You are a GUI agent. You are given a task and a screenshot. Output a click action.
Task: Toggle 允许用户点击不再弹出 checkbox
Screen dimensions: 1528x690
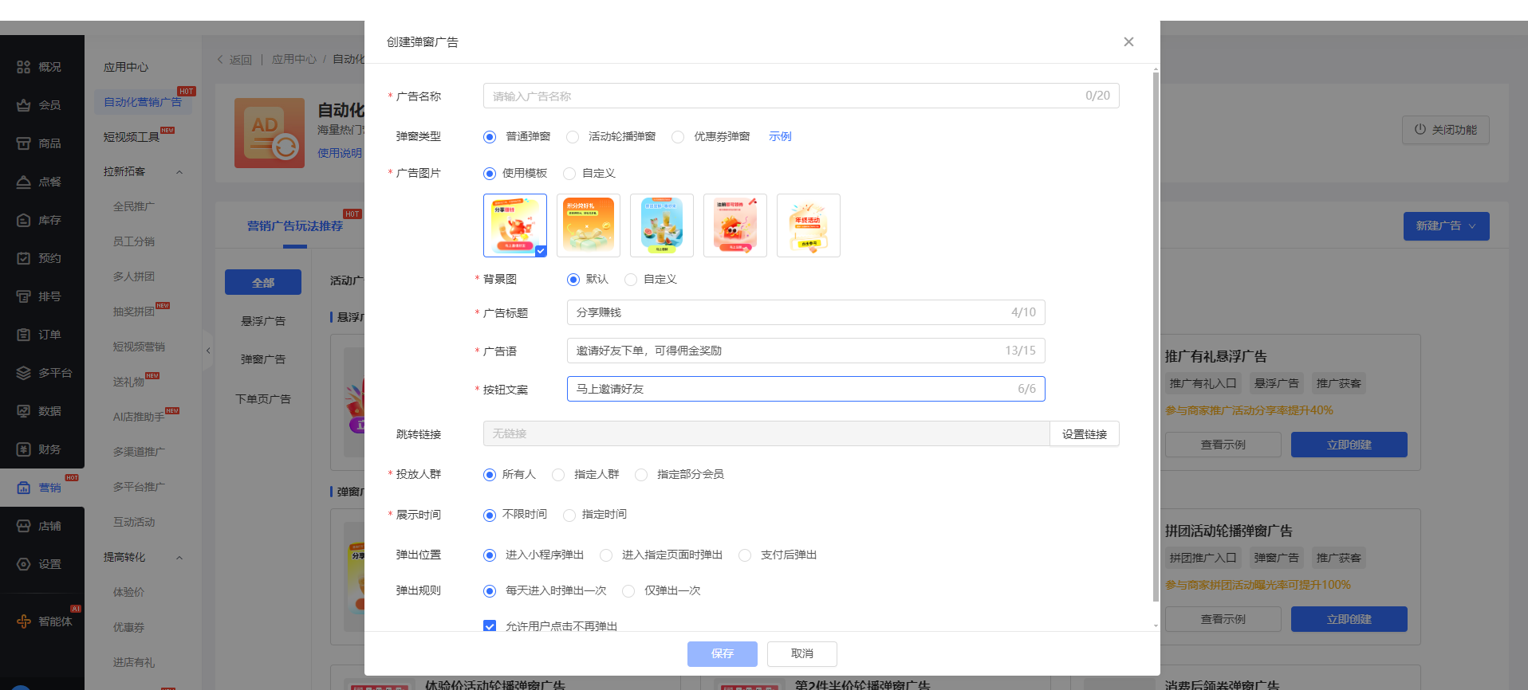pyautogui.click(x=490, y=626)
